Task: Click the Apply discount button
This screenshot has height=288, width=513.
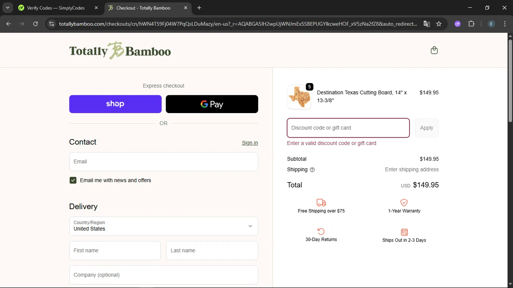Action: pos(426,128)
